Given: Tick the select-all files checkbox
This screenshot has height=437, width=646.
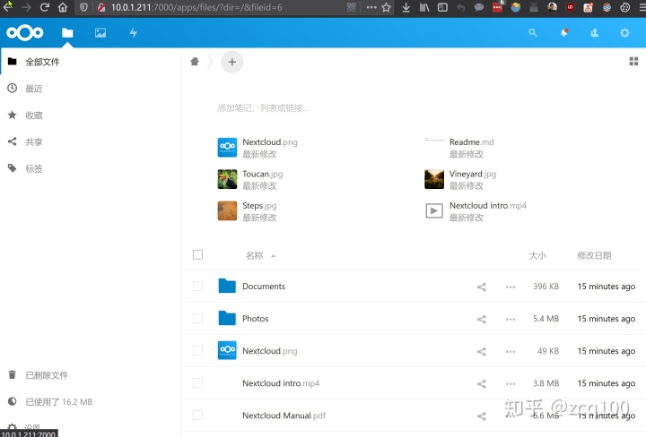Looking at the screenshot, I should click(x=197, y=255).
